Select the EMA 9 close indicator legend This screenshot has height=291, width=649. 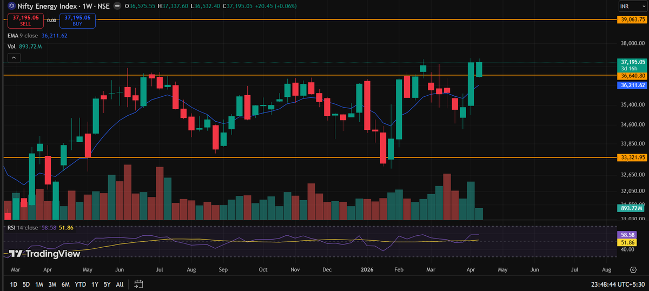[x=23, y=36]
